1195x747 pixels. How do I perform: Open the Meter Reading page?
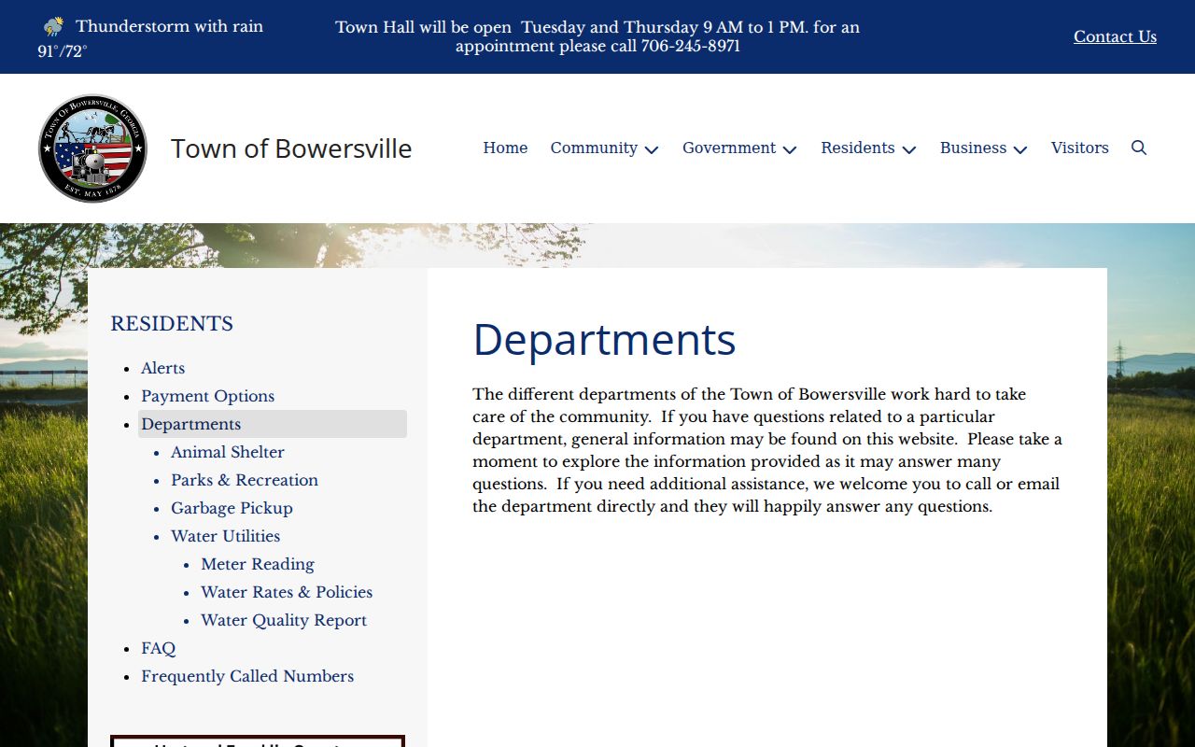coord(258,564)
